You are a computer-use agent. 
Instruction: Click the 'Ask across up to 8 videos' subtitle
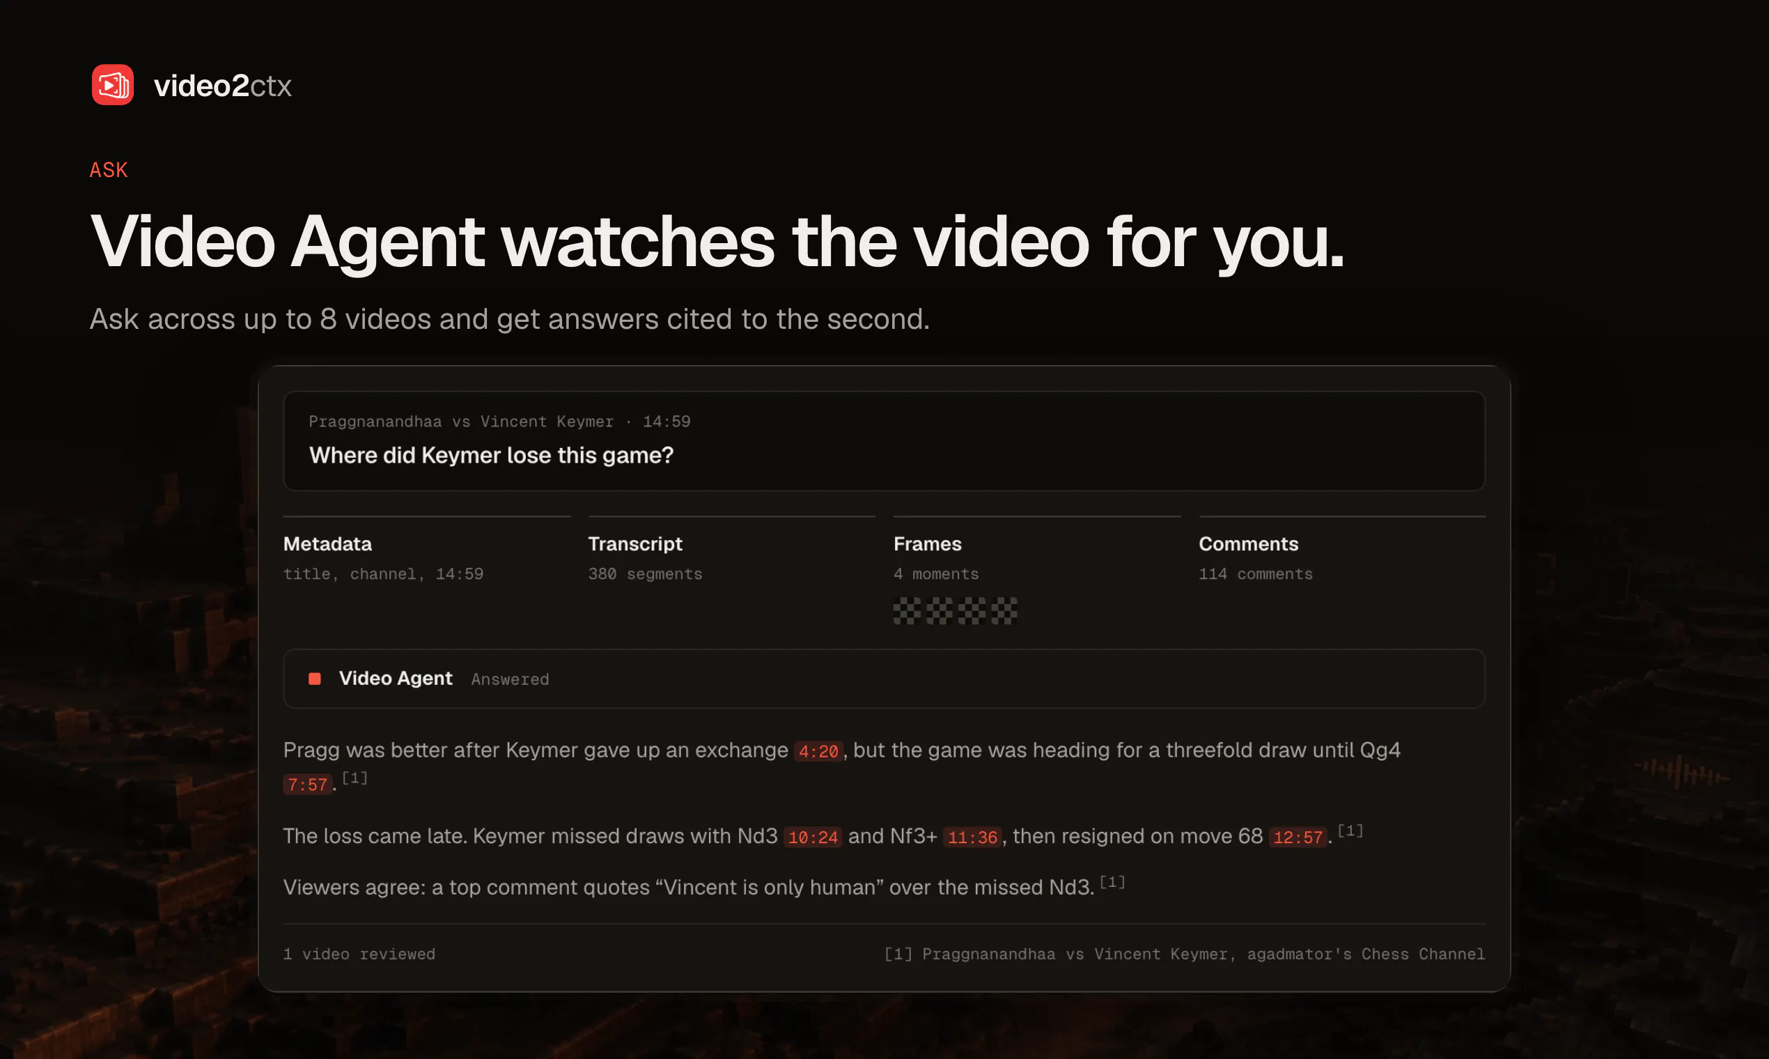point(509,319)
